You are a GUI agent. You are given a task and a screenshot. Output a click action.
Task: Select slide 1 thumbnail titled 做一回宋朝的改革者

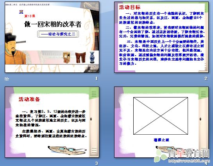[52, 37]
